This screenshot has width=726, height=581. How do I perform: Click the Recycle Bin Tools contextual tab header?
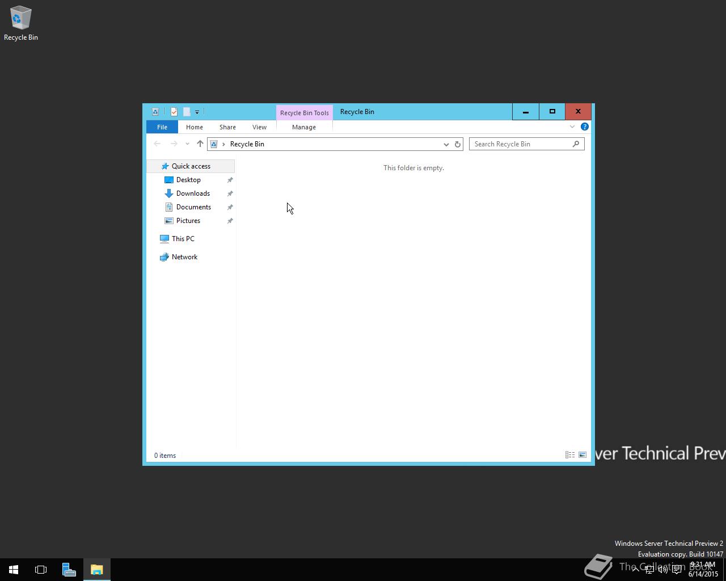click(305, 112)
